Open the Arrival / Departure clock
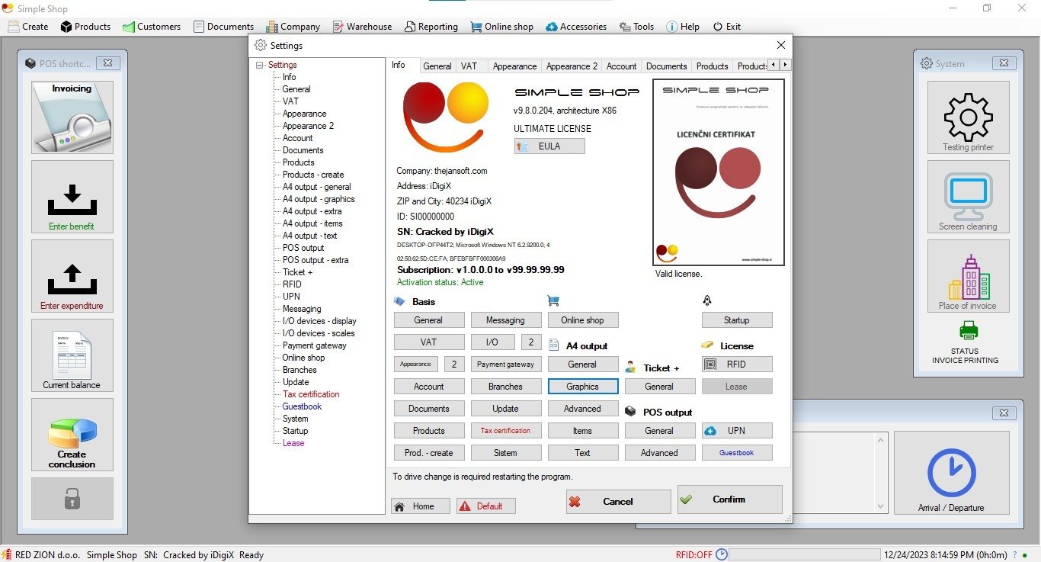The width and height of the screenshot is (1041, 562). pos(951,474)
